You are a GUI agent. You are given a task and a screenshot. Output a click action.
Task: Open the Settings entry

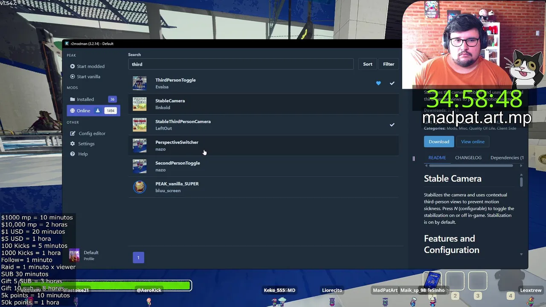tap(86, 144)
